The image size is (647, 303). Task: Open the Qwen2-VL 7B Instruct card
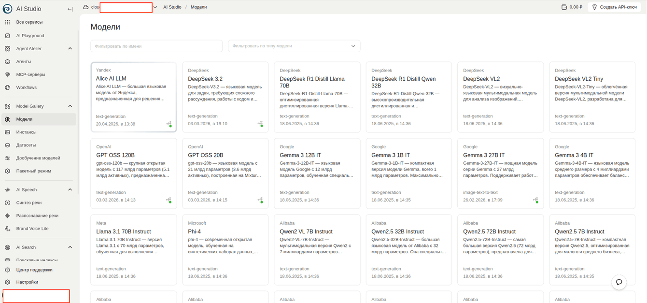(x=317, y=250)
